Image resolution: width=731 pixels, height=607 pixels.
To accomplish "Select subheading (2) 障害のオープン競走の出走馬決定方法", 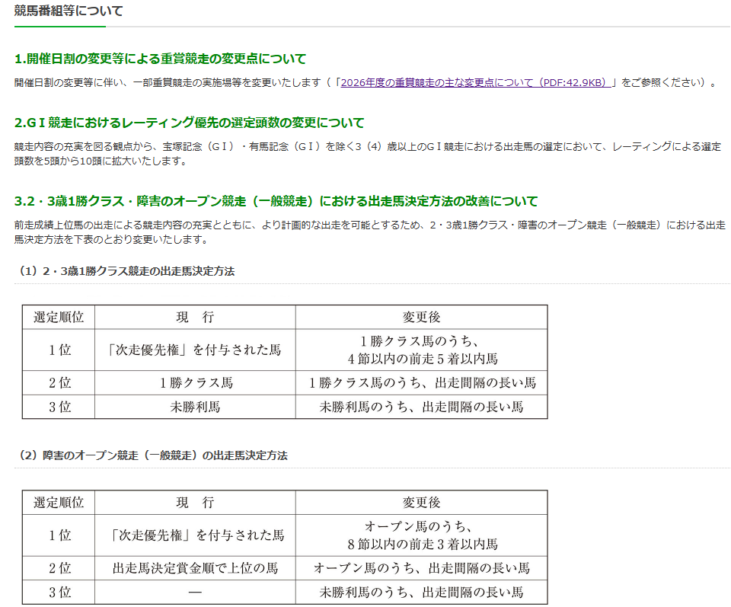I will click(152, 455).
